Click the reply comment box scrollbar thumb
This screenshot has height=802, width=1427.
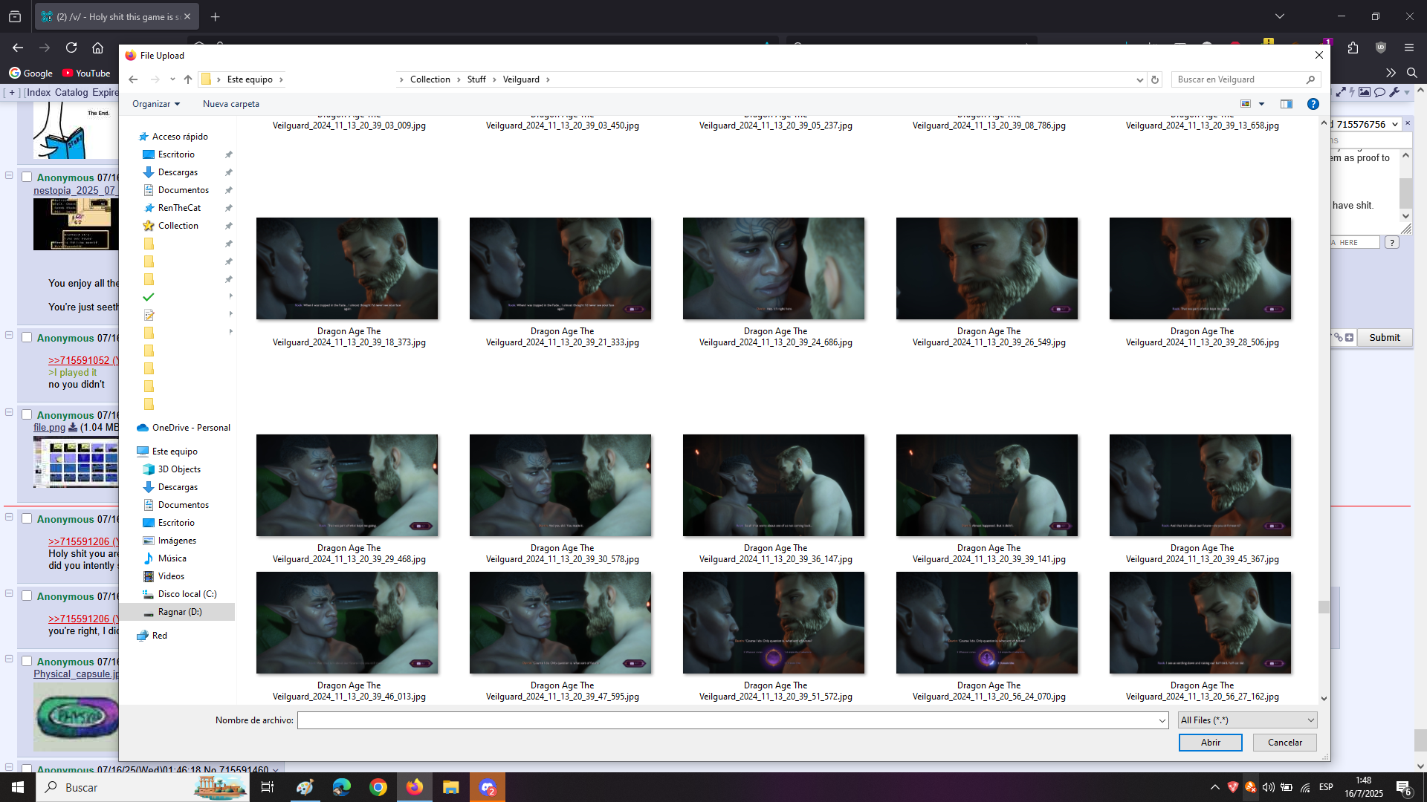tap(1405, 192)
